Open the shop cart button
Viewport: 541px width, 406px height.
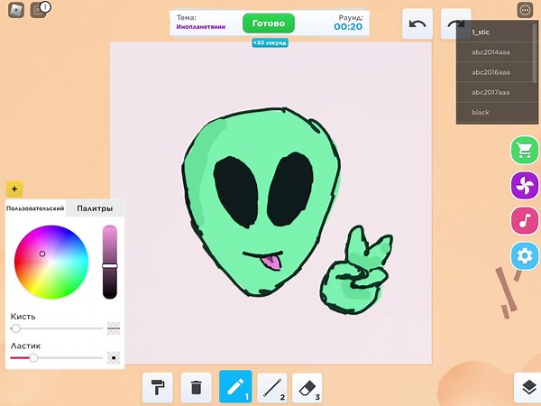point(525,150)
